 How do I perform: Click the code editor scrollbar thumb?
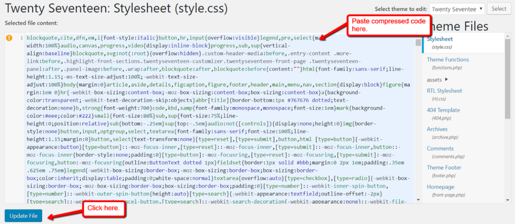click(x=418, y=43)
